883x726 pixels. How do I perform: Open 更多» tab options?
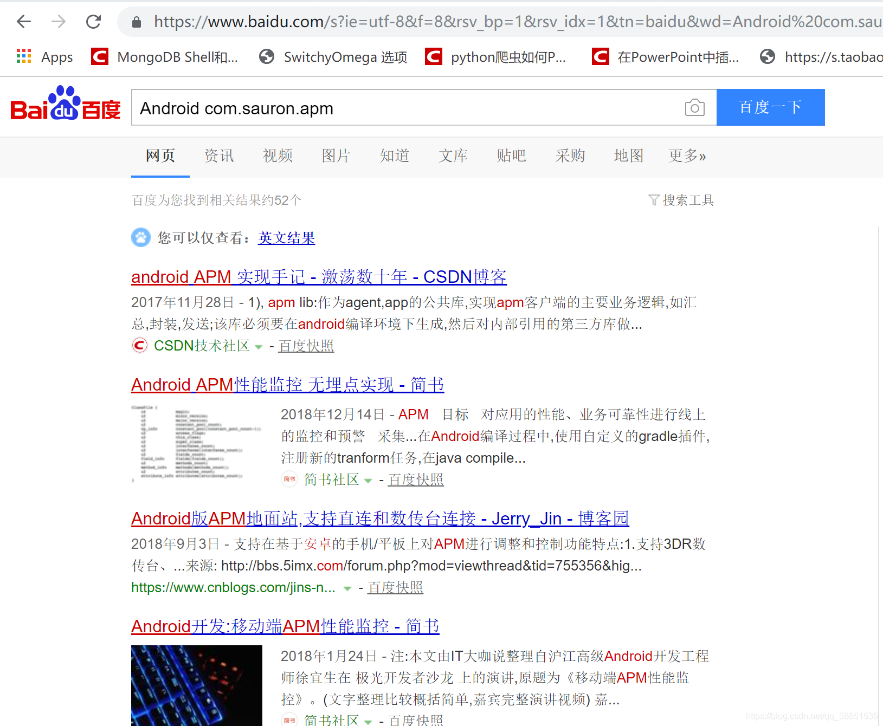pyautogui.click(x=687, y=156)
